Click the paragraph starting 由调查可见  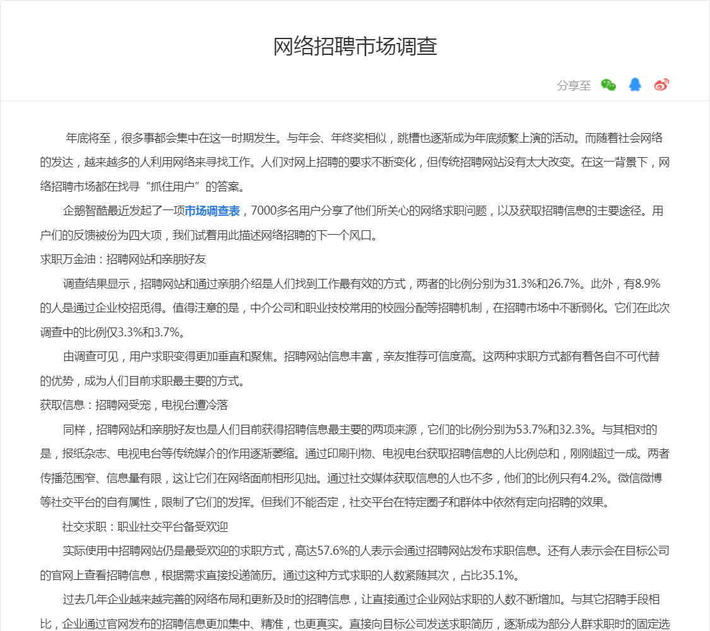pos(350,369)
